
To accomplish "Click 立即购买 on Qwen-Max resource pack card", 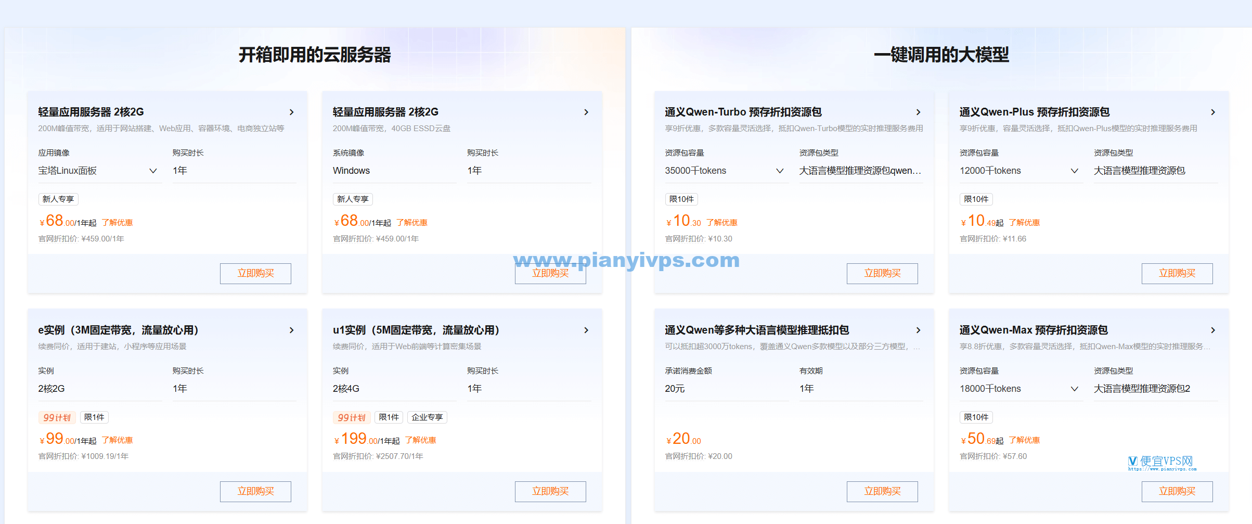I will click(x=1177, y=491).
